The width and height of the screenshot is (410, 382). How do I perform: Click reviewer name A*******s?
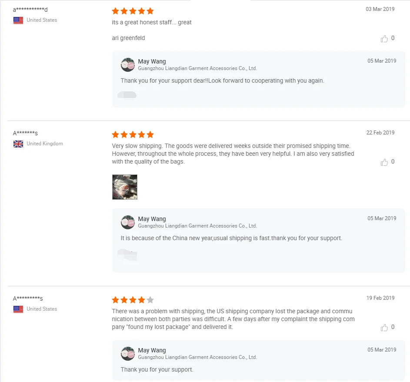25,133
